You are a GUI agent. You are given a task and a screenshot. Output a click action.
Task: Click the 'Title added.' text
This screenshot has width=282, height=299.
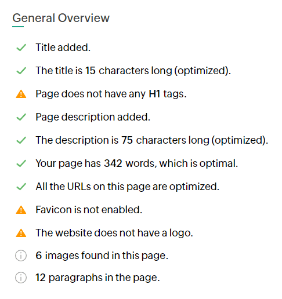pos(63,48)
